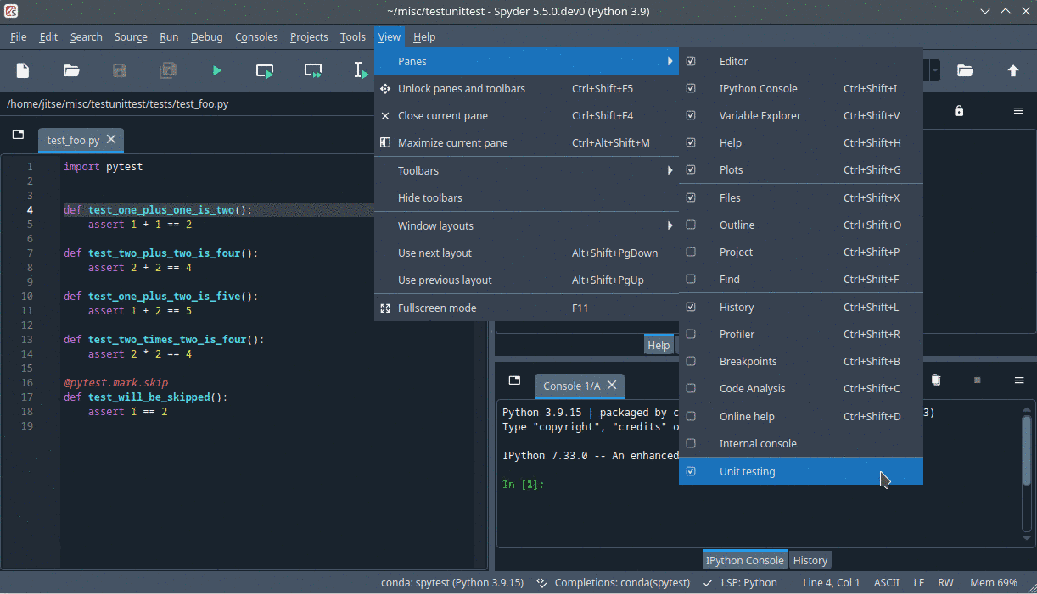Screen dimensions: 1037x594
Task: Create a new file
Action: pos(22,71)
